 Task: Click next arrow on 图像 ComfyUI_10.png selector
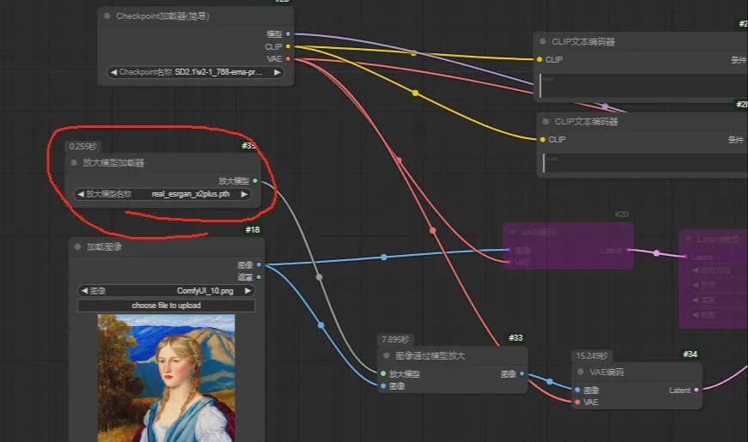(x=249, y=291)
